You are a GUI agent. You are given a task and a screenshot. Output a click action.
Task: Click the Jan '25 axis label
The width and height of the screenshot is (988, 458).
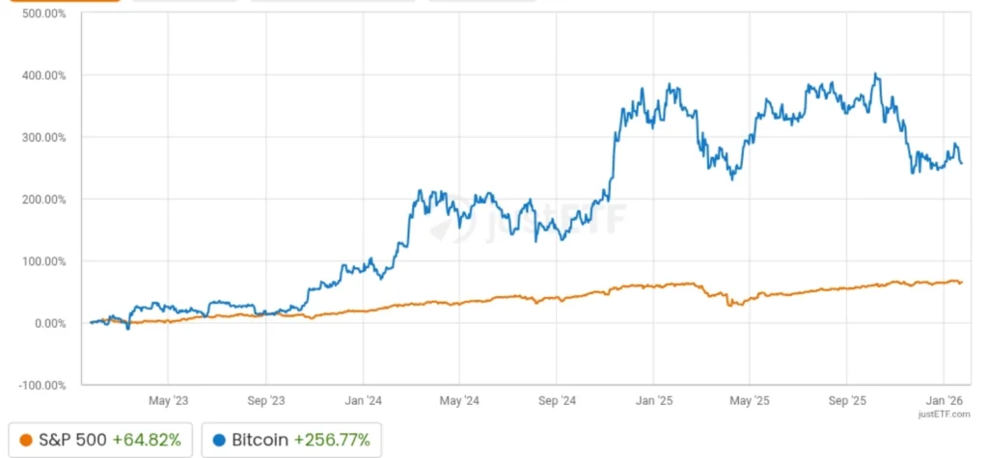(x=653, y=400)
